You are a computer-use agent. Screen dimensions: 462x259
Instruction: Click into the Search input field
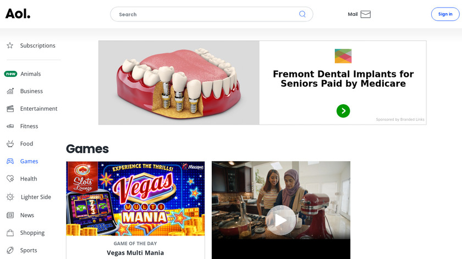pyautogui.click(x=204, y=14)
